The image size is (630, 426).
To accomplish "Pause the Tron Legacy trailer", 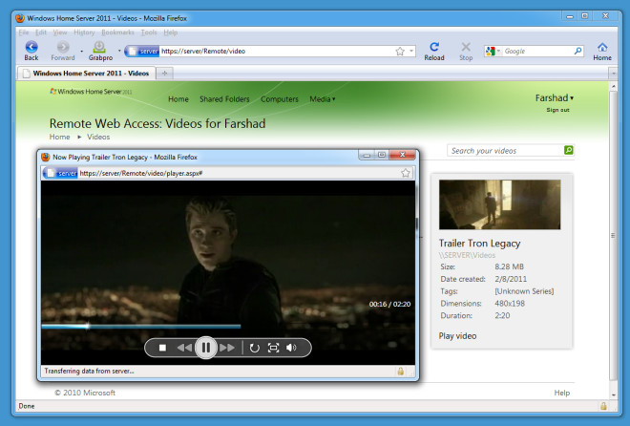I will coord(206,348).
